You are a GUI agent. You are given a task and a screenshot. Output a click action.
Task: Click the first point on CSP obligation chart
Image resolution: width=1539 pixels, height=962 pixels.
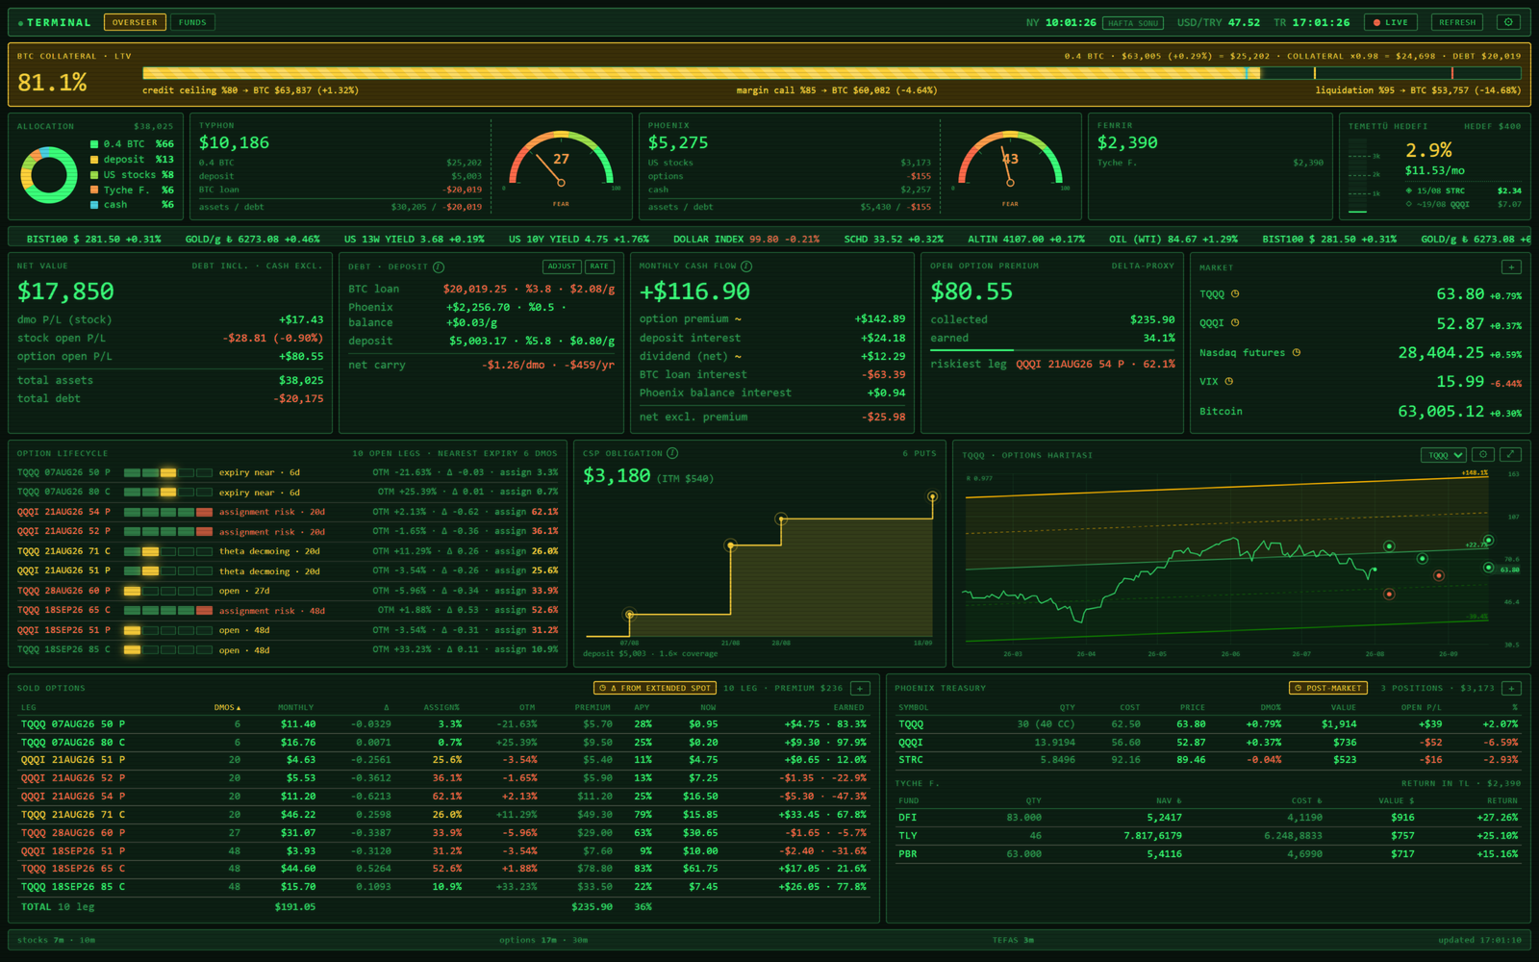(630, 615)
